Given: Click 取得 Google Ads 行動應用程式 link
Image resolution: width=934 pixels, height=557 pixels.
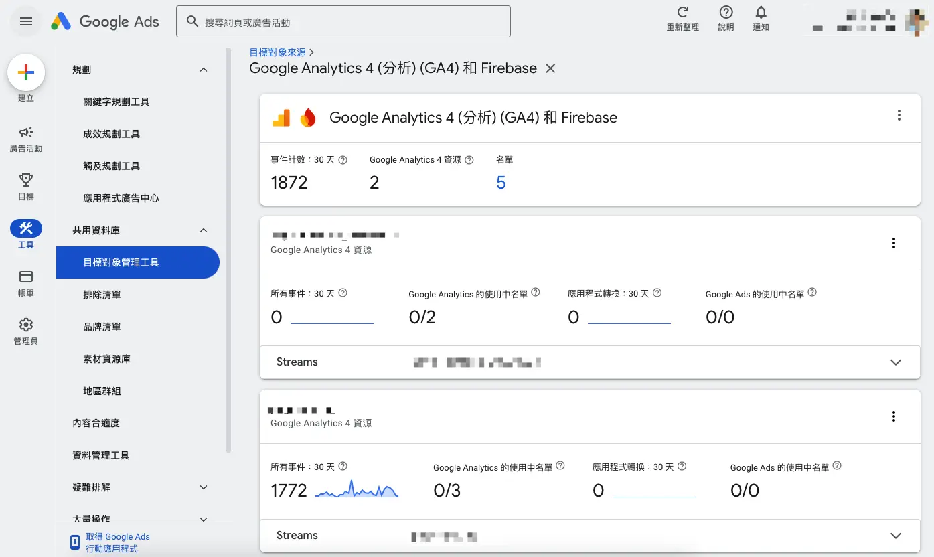Looking at the screenshot, I should point(118,542).
